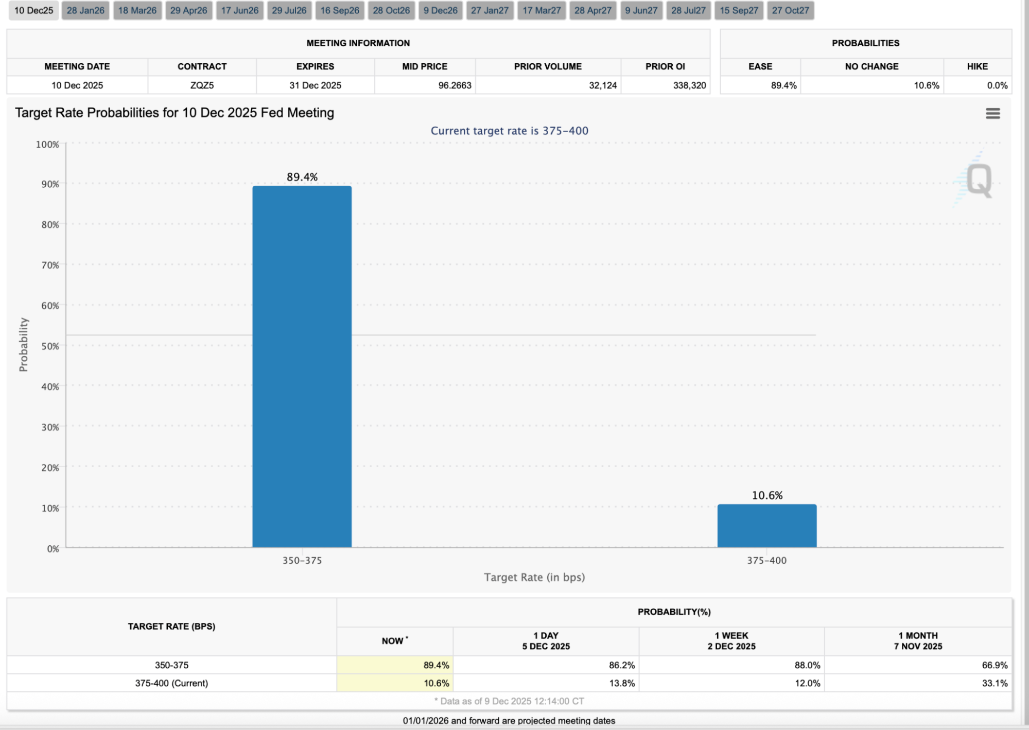1029x730 pixels.
Task: Click the highlighted 89.4% NOW cell
Action: [x=395, y=665]
